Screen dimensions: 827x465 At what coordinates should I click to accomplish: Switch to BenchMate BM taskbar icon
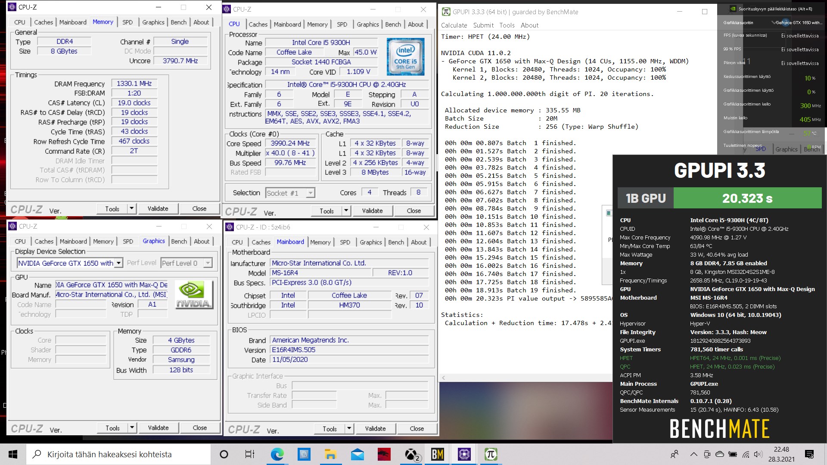(437, 454)
